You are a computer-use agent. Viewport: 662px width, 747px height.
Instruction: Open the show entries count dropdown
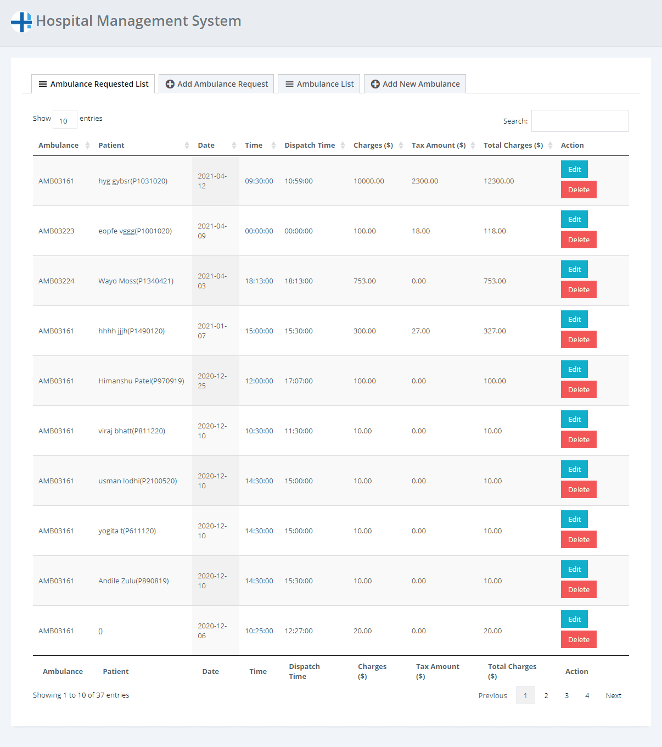click(64, 120)
